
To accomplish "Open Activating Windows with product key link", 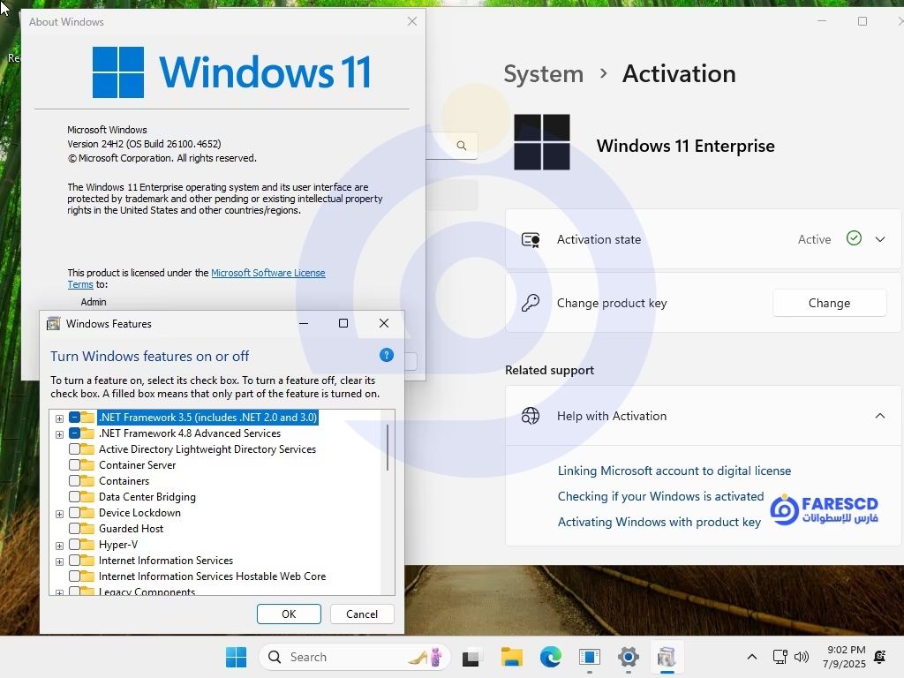I will [659, 522].
